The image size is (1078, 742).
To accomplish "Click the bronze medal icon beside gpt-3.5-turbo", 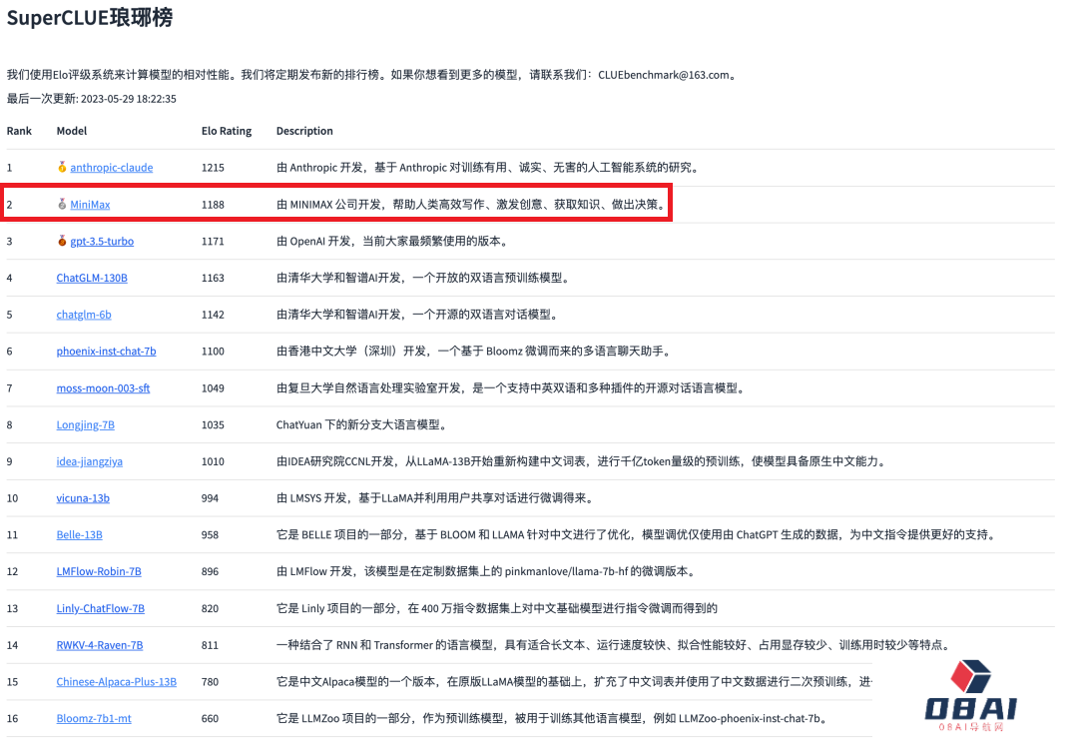I will 62,241.
